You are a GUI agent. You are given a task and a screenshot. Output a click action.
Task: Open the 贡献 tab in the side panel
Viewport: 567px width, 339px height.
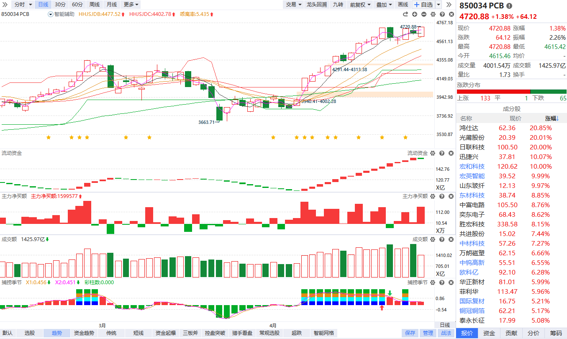point(511,333)
